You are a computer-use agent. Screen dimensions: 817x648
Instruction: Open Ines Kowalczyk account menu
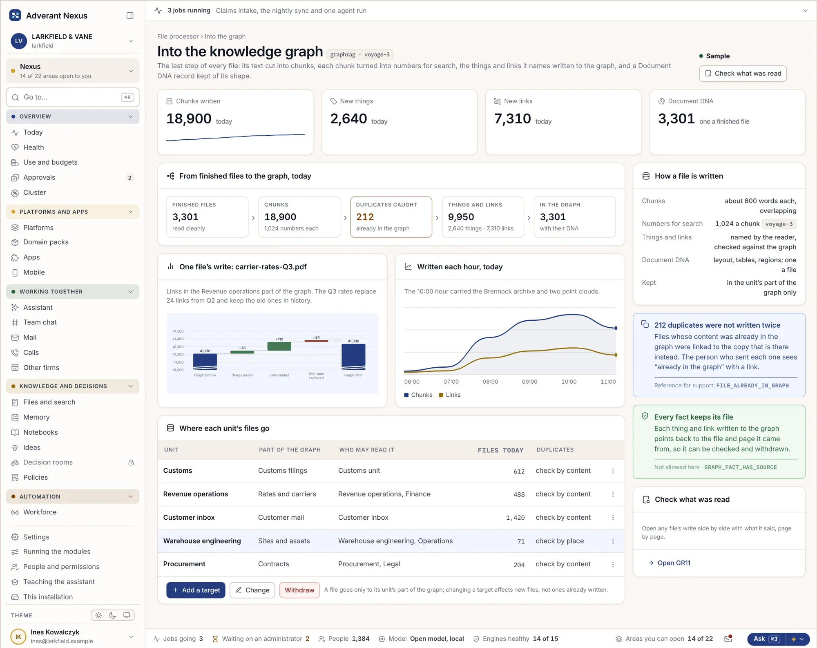(x=73, y=637)
